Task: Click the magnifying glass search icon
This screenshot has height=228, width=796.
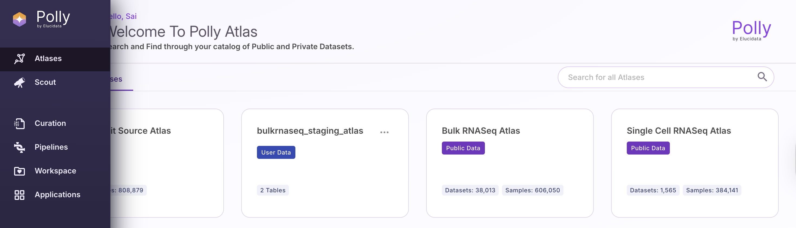Action: click(762, 77)
